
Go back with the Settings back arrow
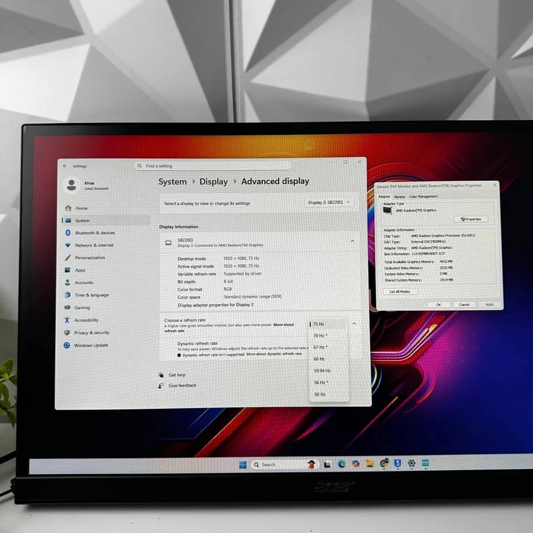(x=64, y=166)
